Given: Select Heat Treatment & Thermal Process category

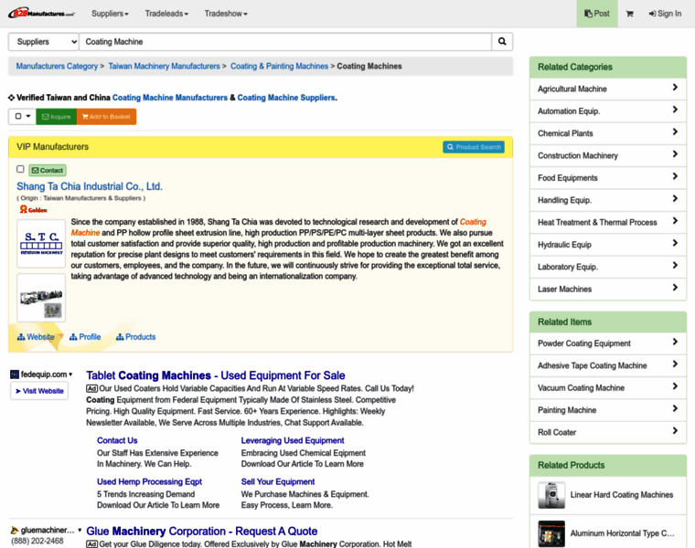Looking at the screenshot, I should pos(608,222).
